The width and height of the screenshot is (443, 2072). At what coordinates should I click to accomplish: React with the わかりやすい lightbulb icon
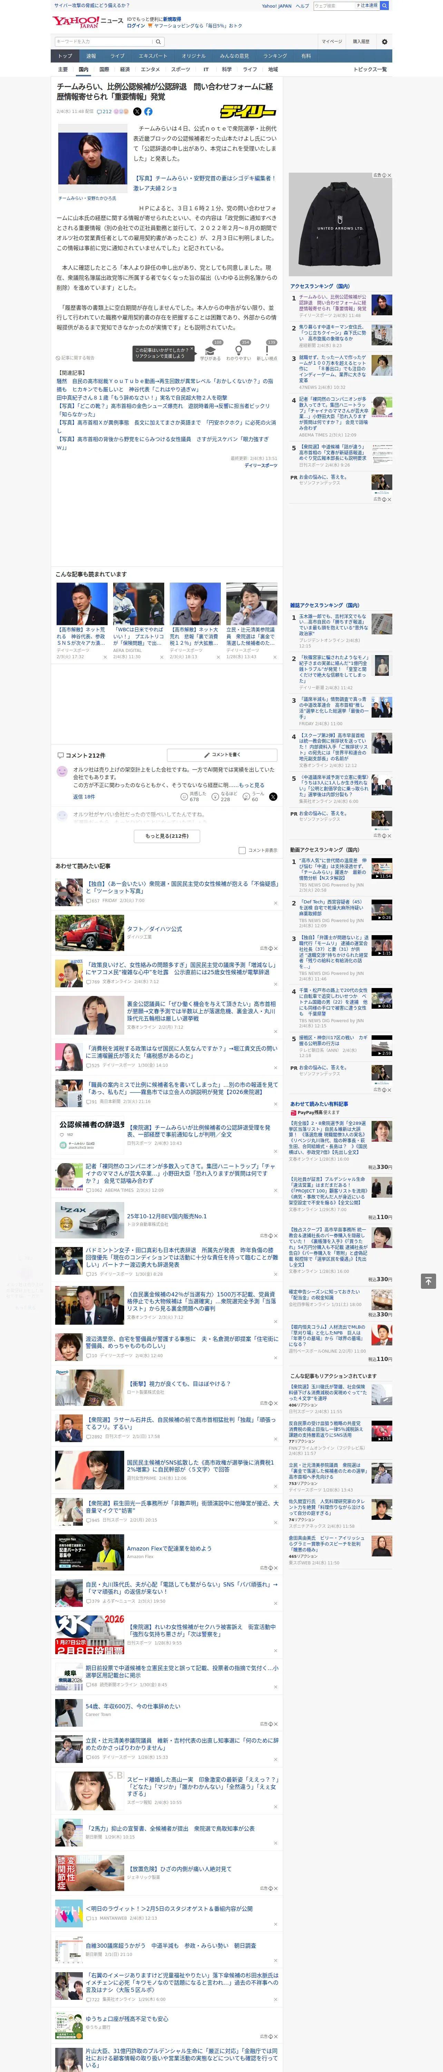click(x=239, y=351)
